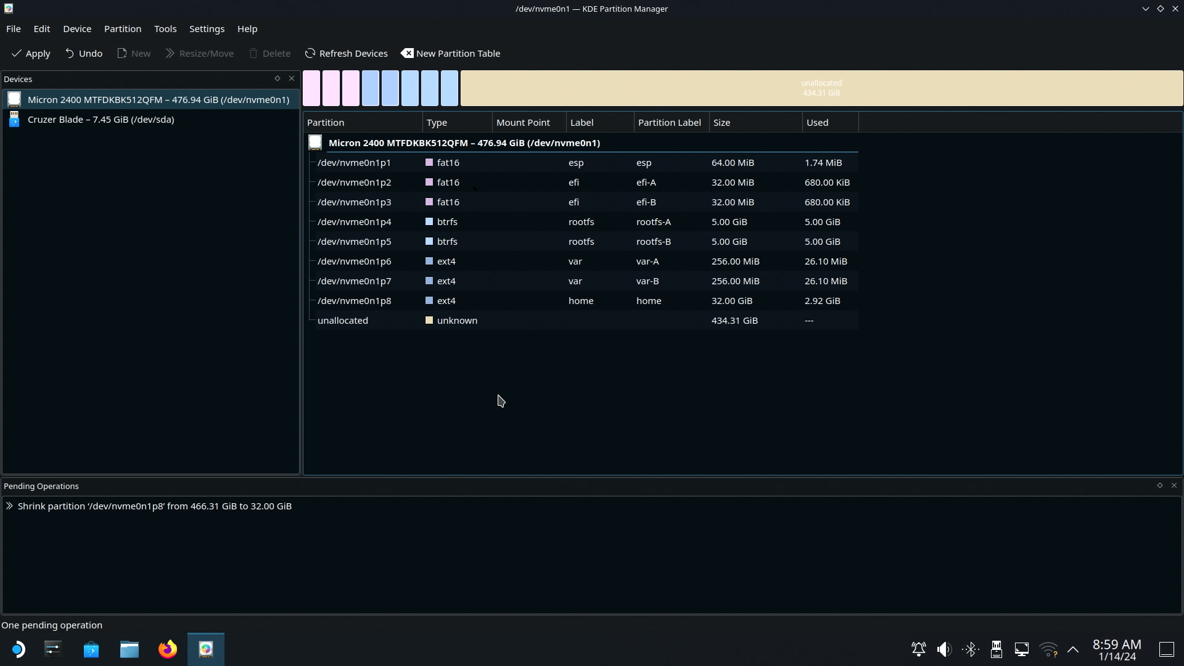
Task: Open the Tools menu
Action: (165, 29)
